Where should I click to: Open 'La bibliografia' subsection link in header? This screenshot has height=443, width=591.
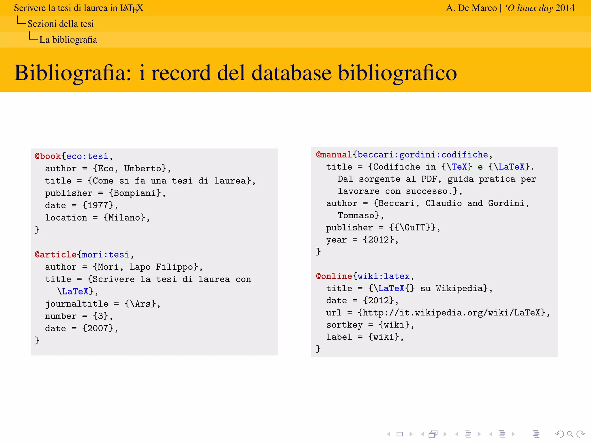68,40
